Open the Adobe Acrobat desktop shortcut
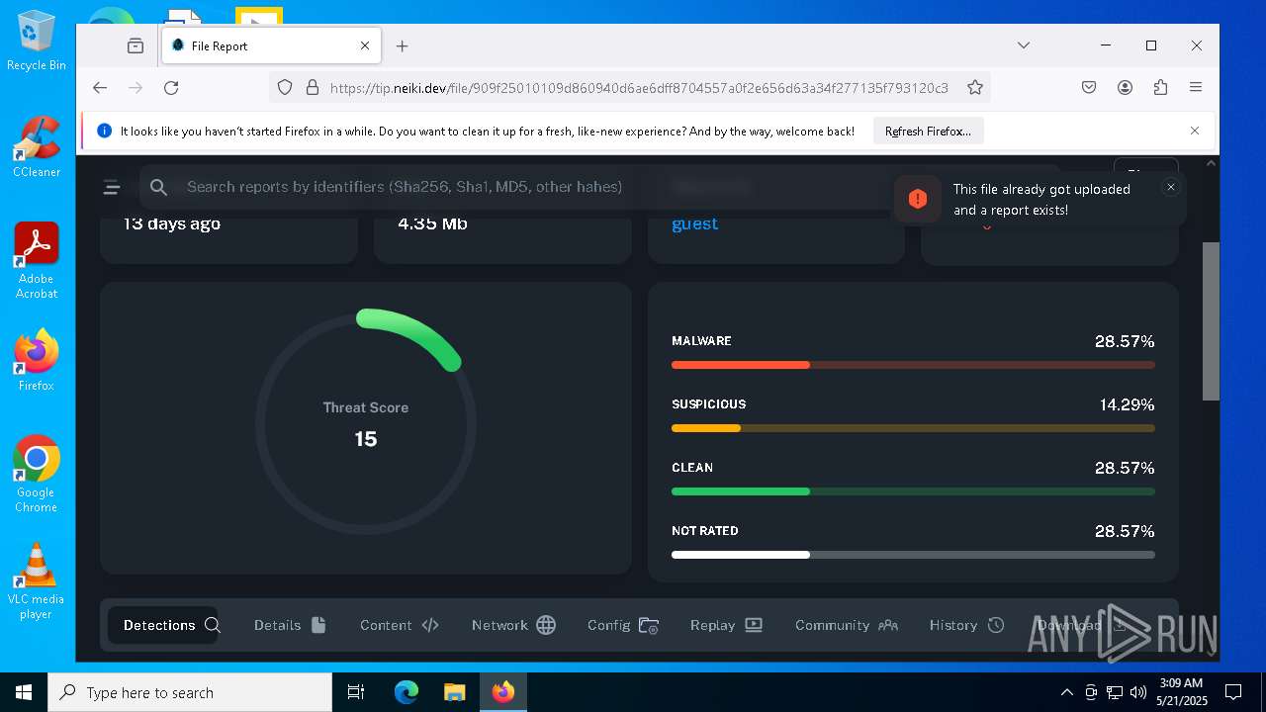The width and height of the screenshot is (1266, 712). click(x=37, y=261)
